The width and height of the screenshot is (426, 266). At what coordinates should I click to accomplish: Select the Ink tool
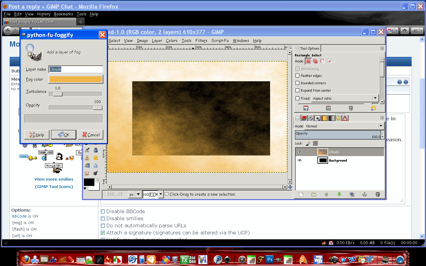tap(96, 150)
